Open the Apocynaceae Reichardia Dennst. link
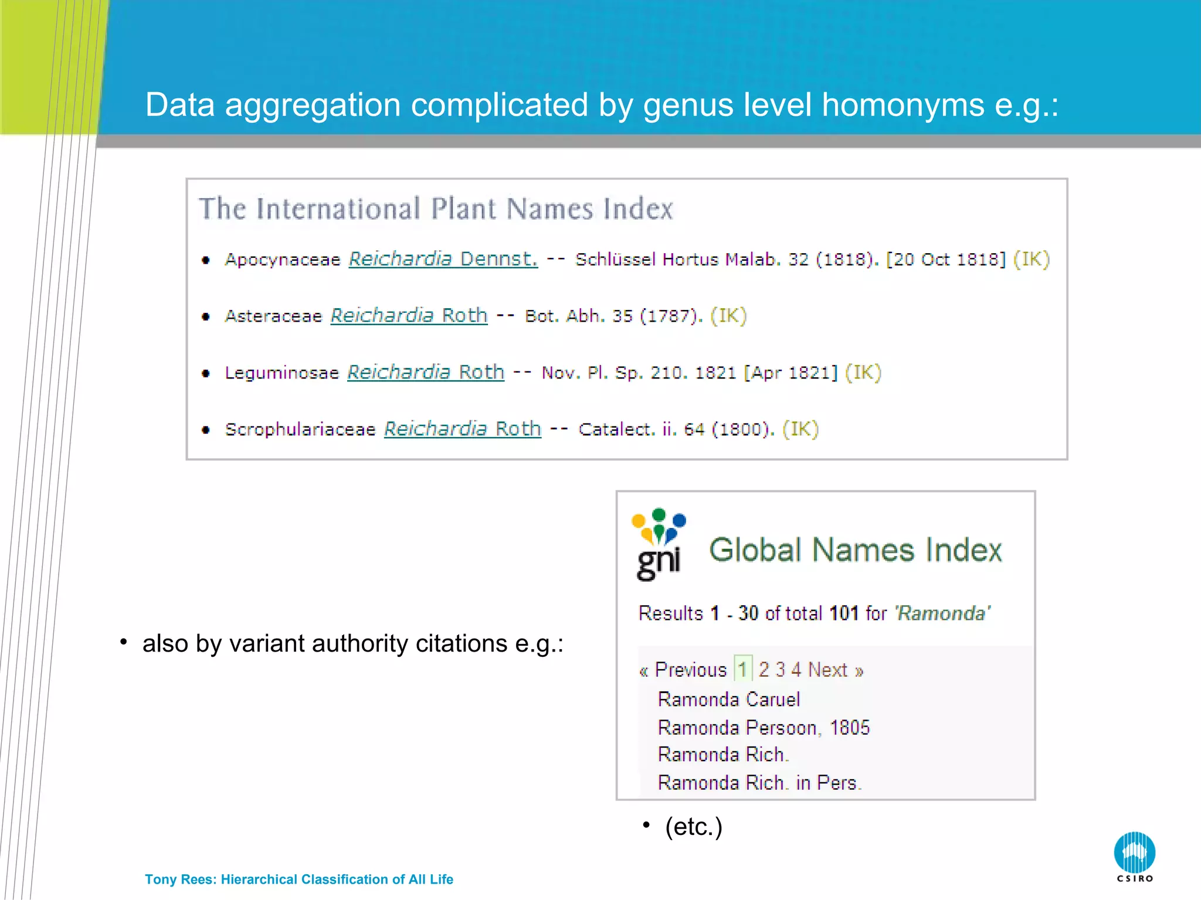 (443, 259)
